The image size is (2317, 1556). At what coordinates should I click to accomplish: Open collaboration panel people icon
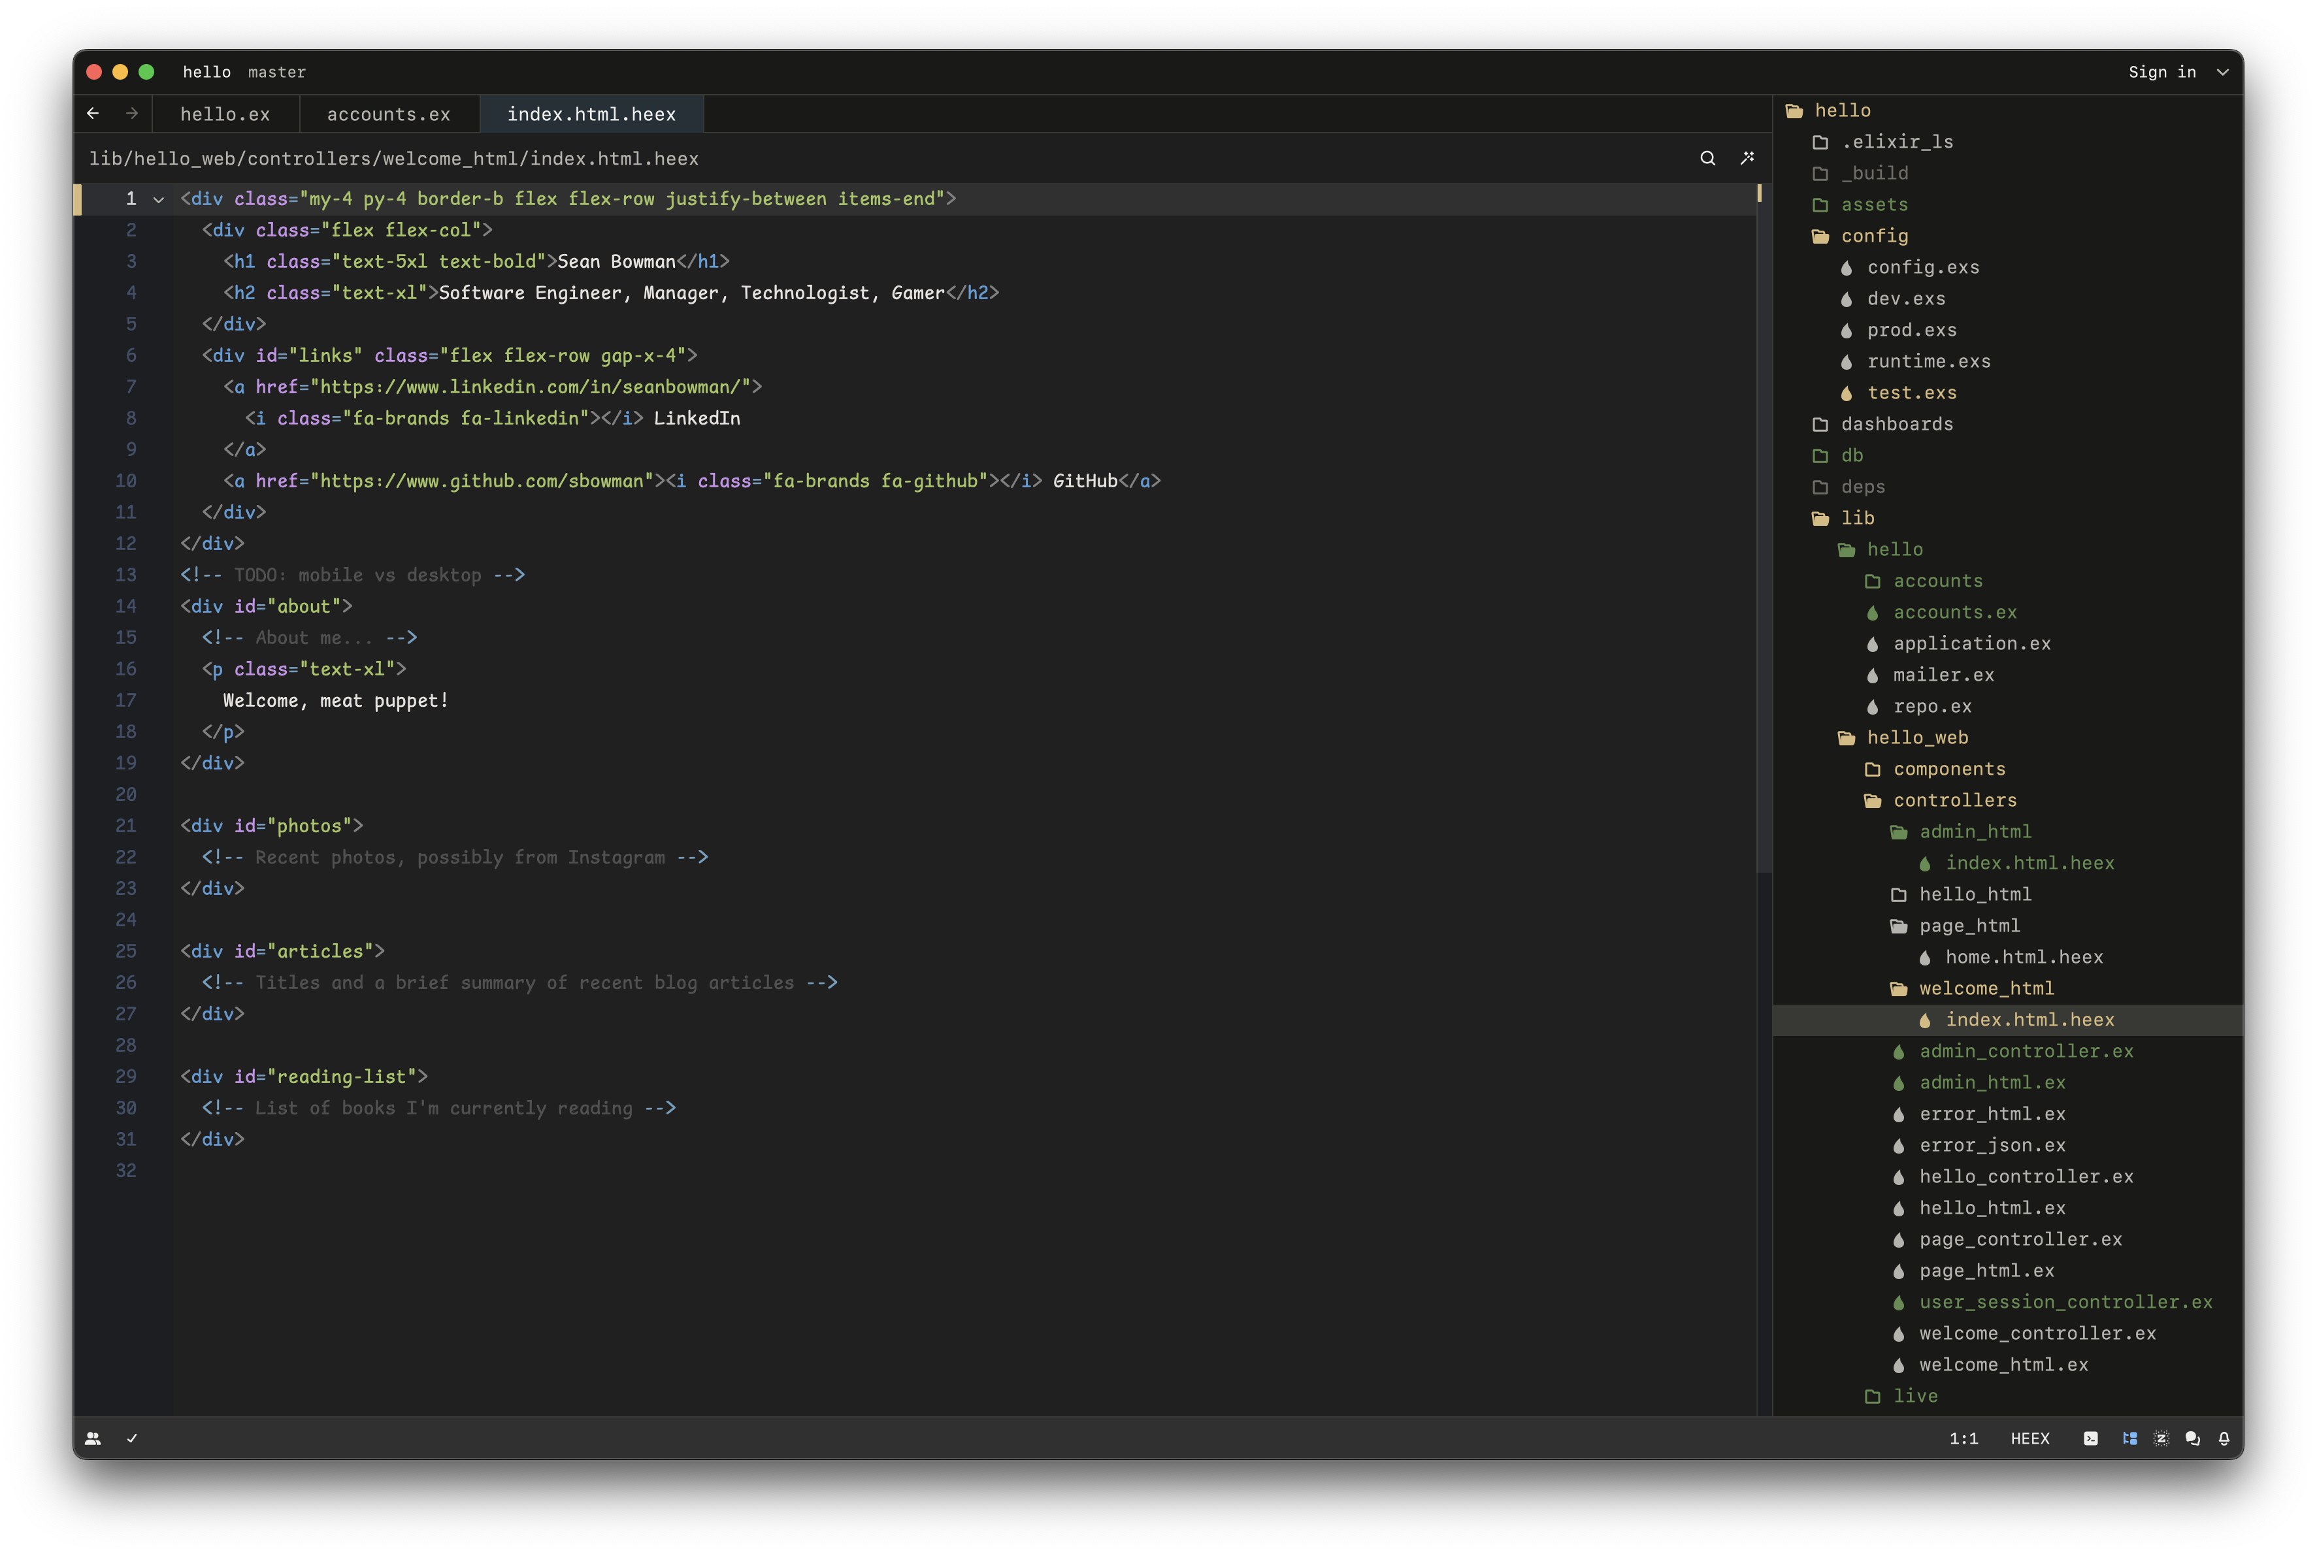pos(92,1438)
